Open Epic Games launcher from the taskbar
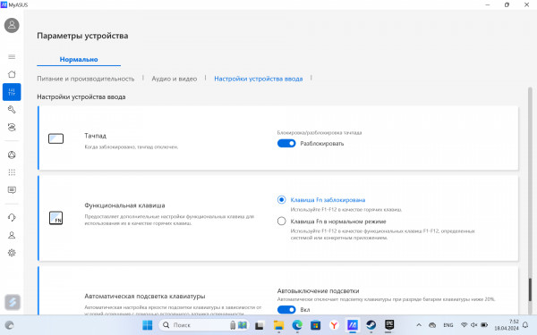 [x=389, y=325]
